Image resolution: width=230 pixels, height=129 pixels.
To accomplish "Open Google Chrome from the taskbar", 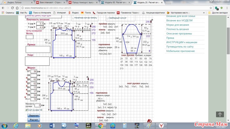I will coord(101,126).
